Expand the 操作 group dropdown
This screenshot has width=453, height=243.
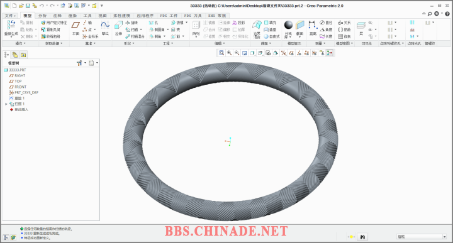pos(21,43)
